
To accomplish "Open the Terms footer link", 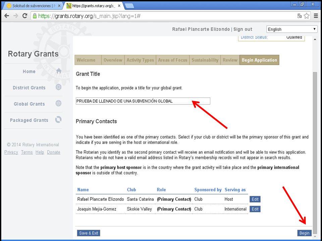I will pyautogui.click(x=27, y=152).
